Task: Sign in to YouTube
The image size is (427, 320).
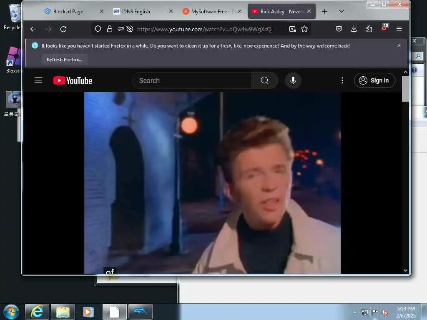Action: pyautogui.click(x=374, y=80)
